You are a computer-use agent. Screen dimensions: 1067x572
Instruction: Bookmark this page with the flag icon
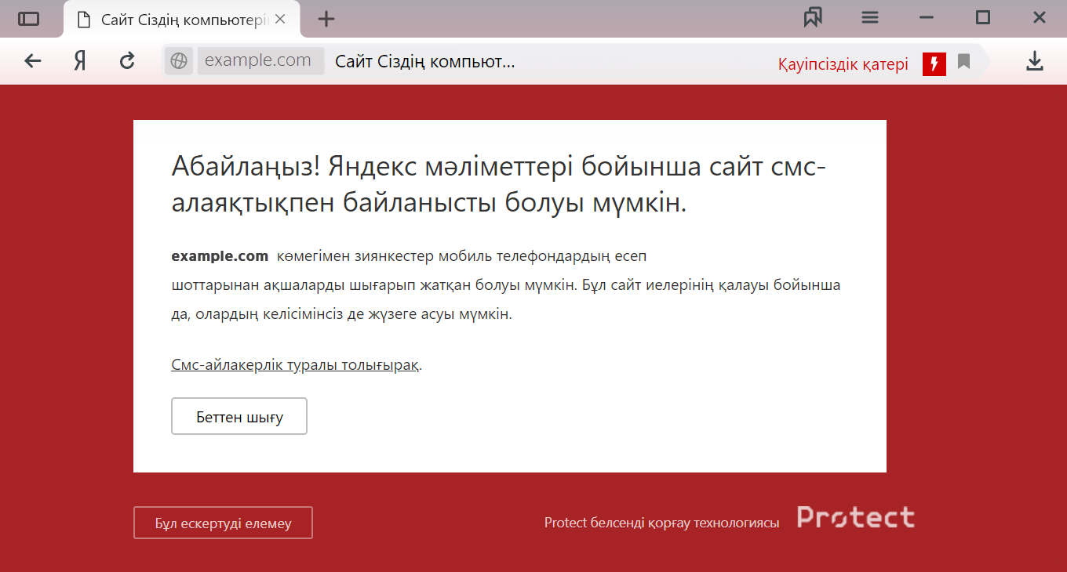[x=964, y=62]
